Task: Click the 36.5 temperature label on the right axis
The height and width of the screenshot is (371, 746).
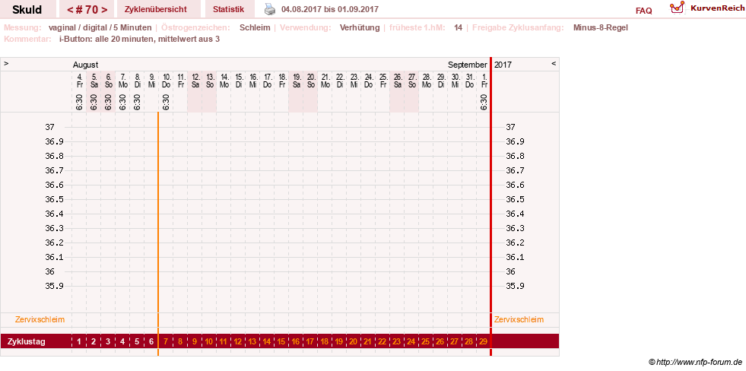Action: (x=516, y=199)
